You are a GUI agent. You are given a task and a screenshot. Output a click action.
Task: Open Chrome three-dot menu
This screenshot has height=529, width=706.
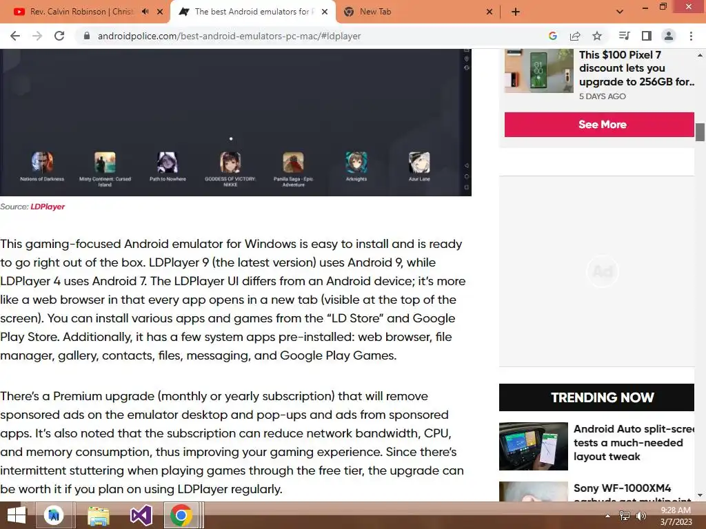coord(691,36)
